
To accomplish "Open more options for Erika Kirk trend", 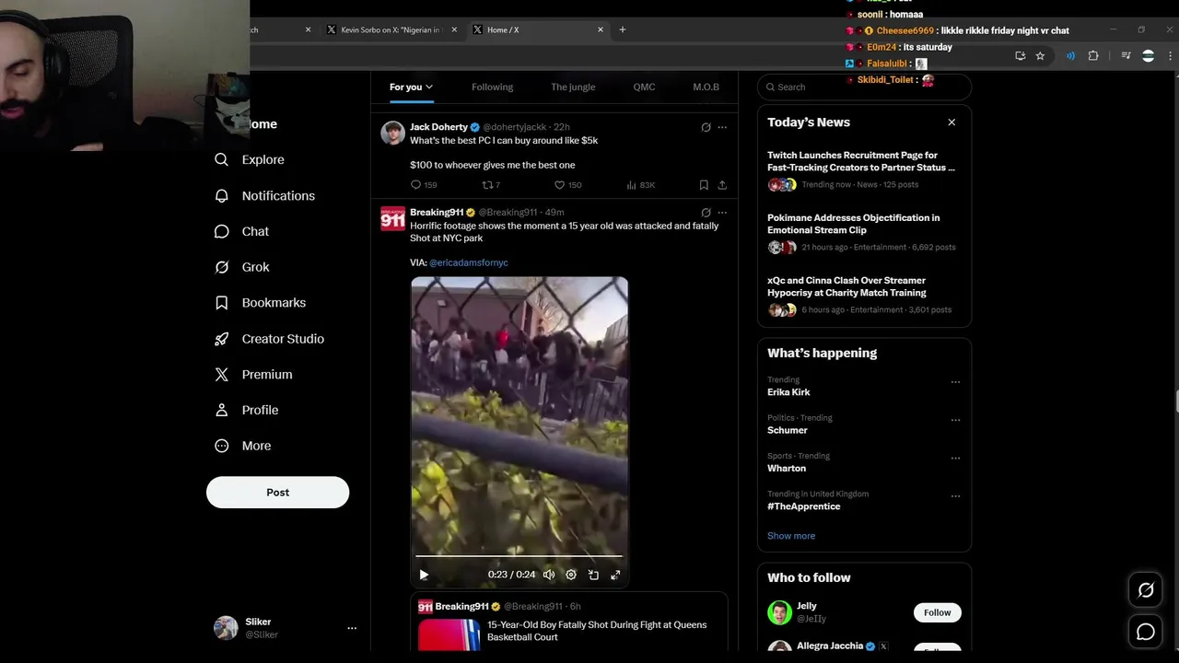I will click(x=955, y=382).
